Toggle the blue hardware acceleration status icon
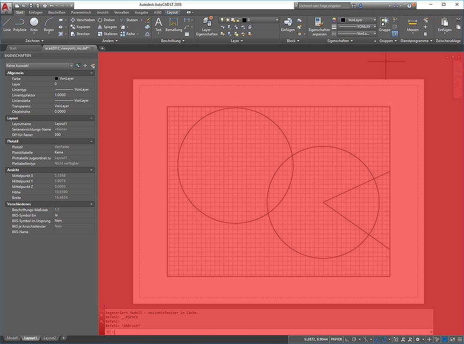464x344 pixels. click(x=445, y=339)
